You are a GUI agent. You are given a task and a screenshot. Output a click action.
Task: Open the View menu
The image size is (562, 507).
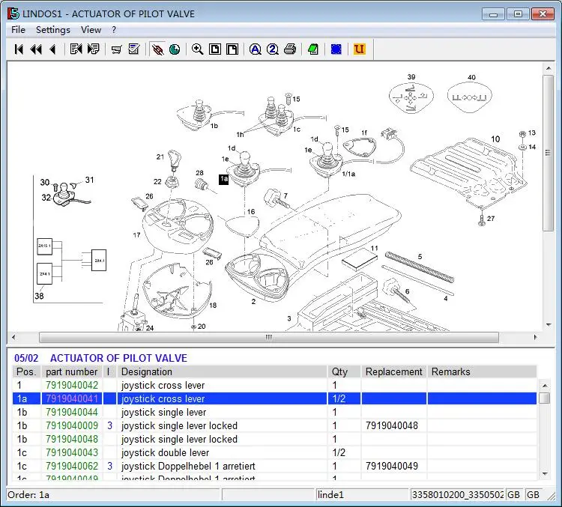[x=91, y=30]
